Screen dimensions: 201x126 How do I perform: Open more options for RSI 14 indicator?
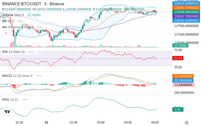point(31,52)
